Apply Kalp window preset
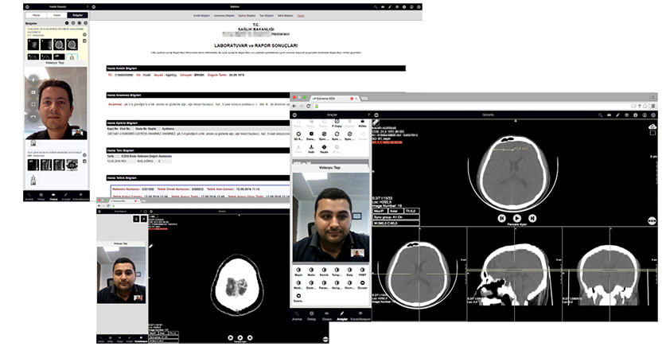This screenshot has height=358, width=670. (x=349, y=272)
